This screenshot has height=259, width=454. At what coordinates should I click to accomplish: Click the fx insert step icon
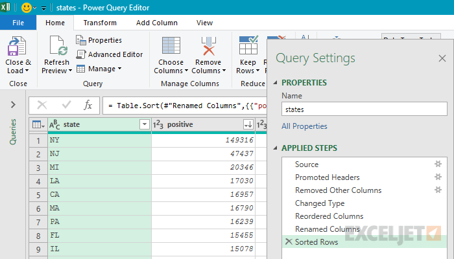[x=88, y=105]
